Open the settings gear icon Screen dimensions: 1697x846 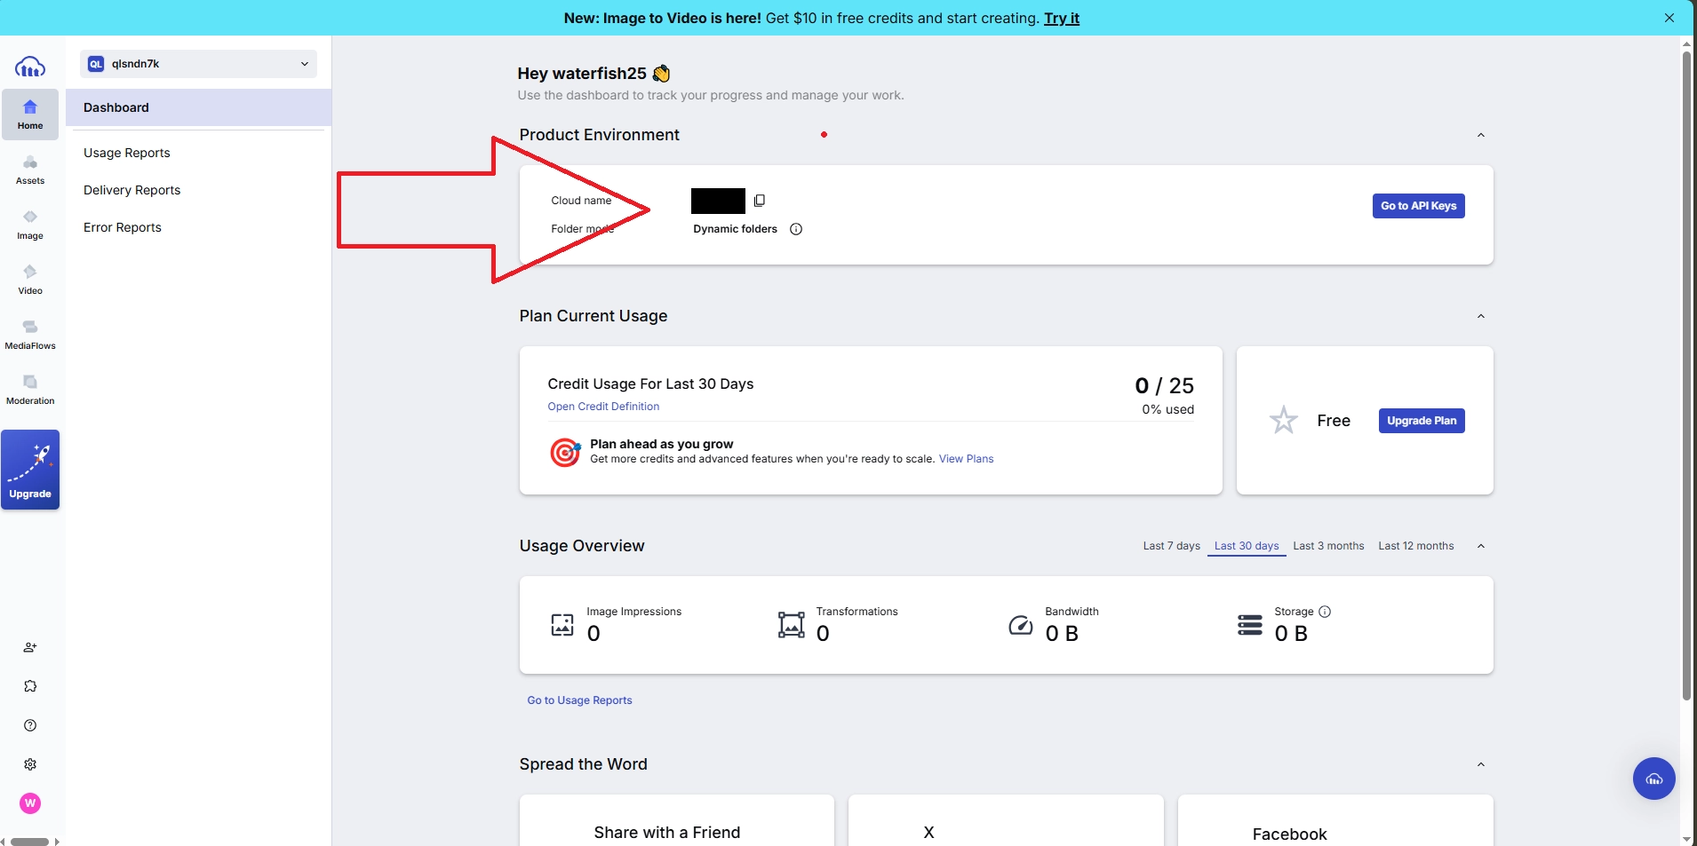point(30,764)
